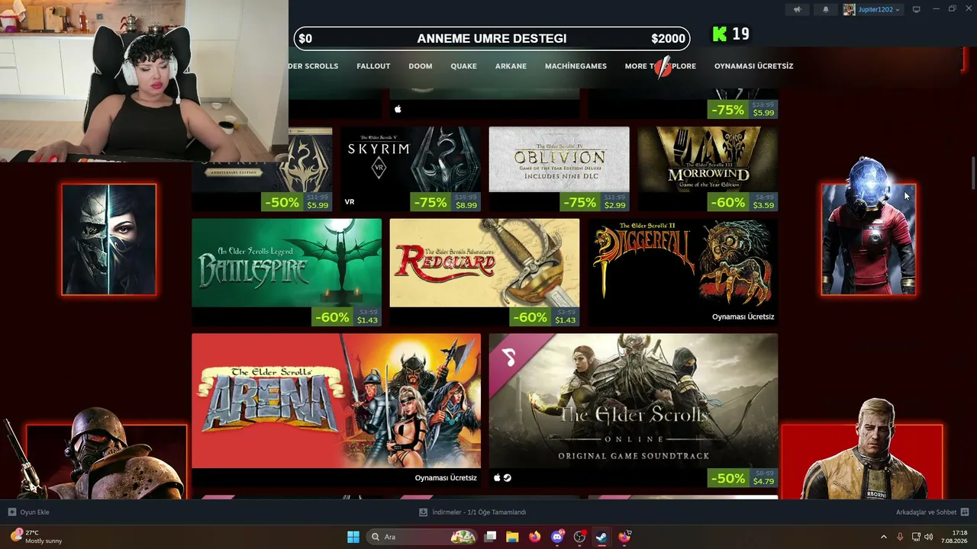Image resolution: width=977 pixels, height=549 pixels.
Task: Show hidden system tray icons
Action: coord(884,537)
